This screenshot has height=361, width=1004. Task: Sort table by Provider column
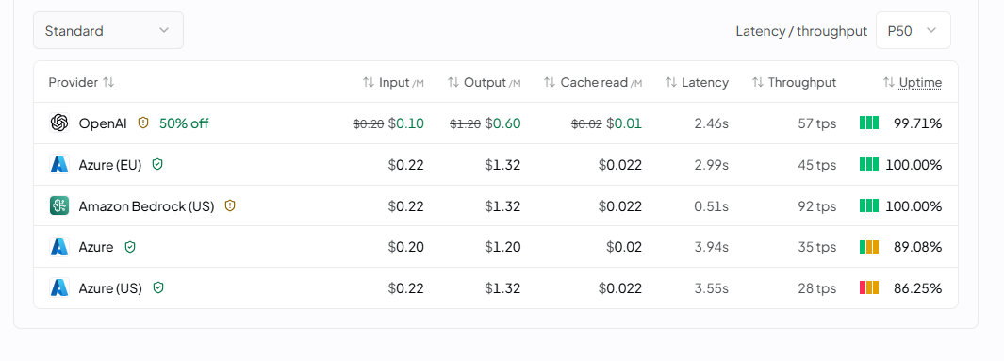click(81, 82)
